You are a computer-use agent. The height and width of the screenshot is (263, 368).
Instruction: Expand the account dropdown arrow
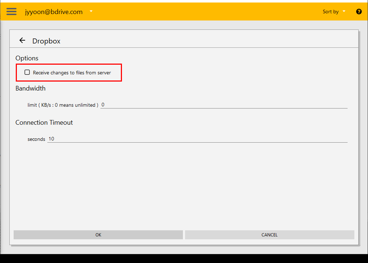[91, 11]
